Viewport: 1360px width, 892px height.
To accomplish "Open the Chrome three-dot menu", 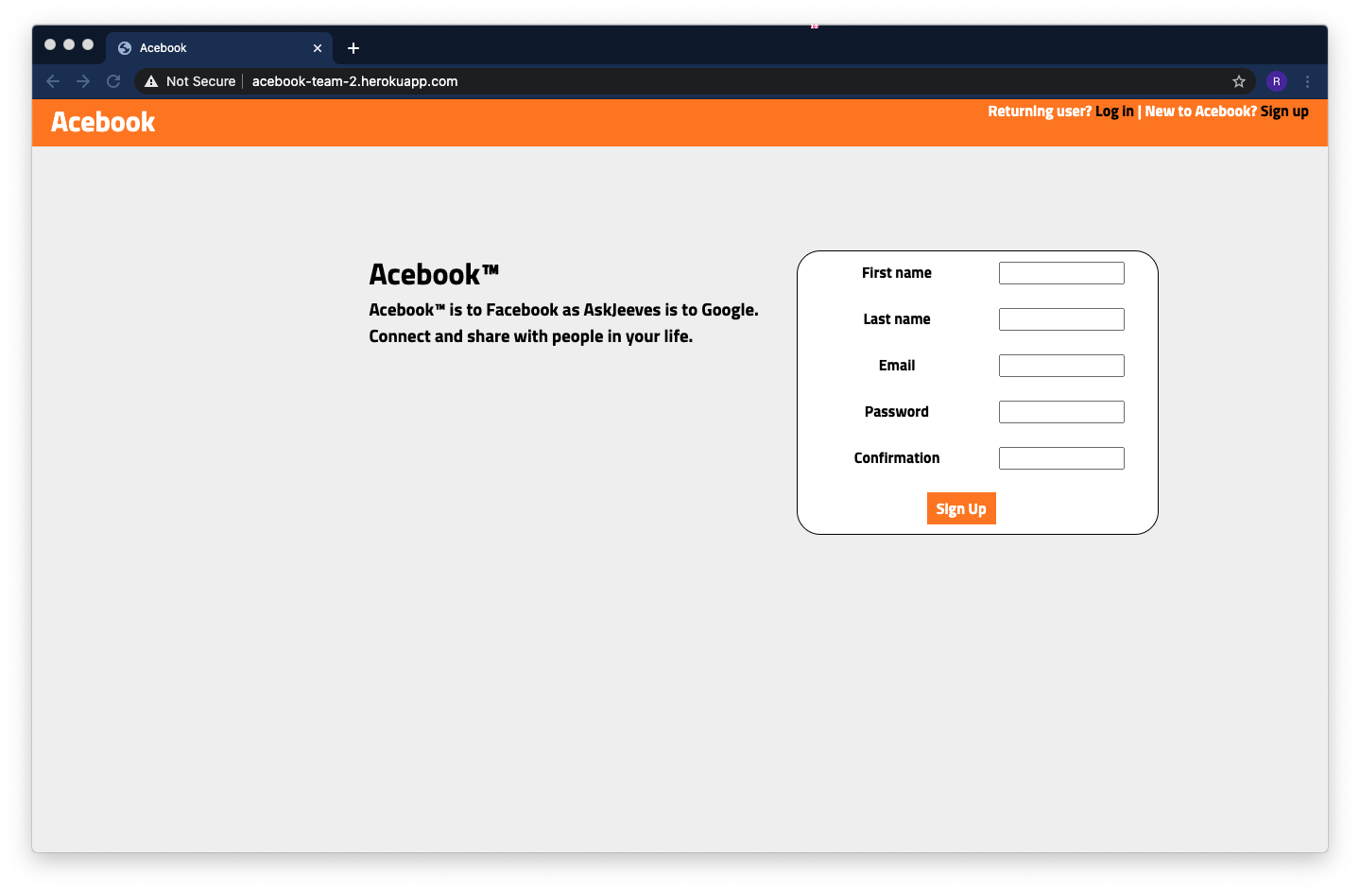I will (x=1307, y=81).
